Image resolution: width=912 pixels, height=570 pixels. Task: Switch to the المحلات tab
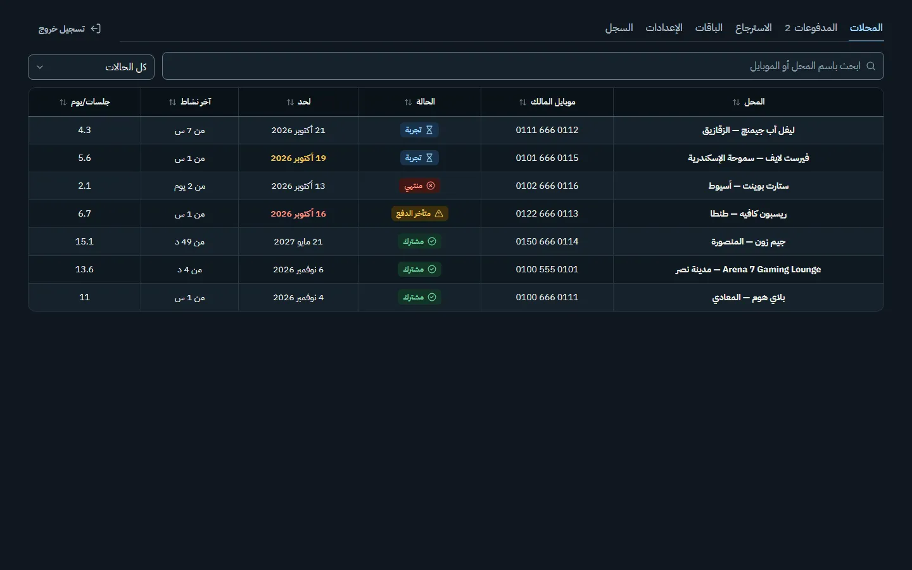pos(866,28)
